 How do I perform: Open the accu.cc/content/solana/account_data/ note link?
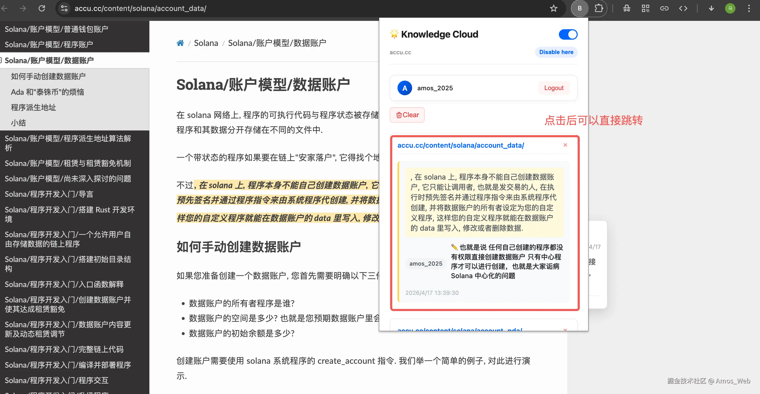pos(460,145)
